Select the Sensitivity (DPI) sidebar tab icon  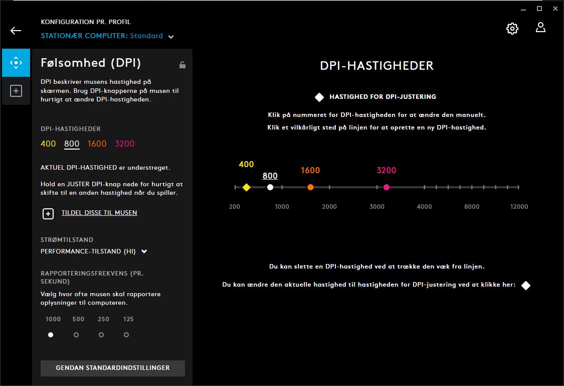(x=16, y=63)
